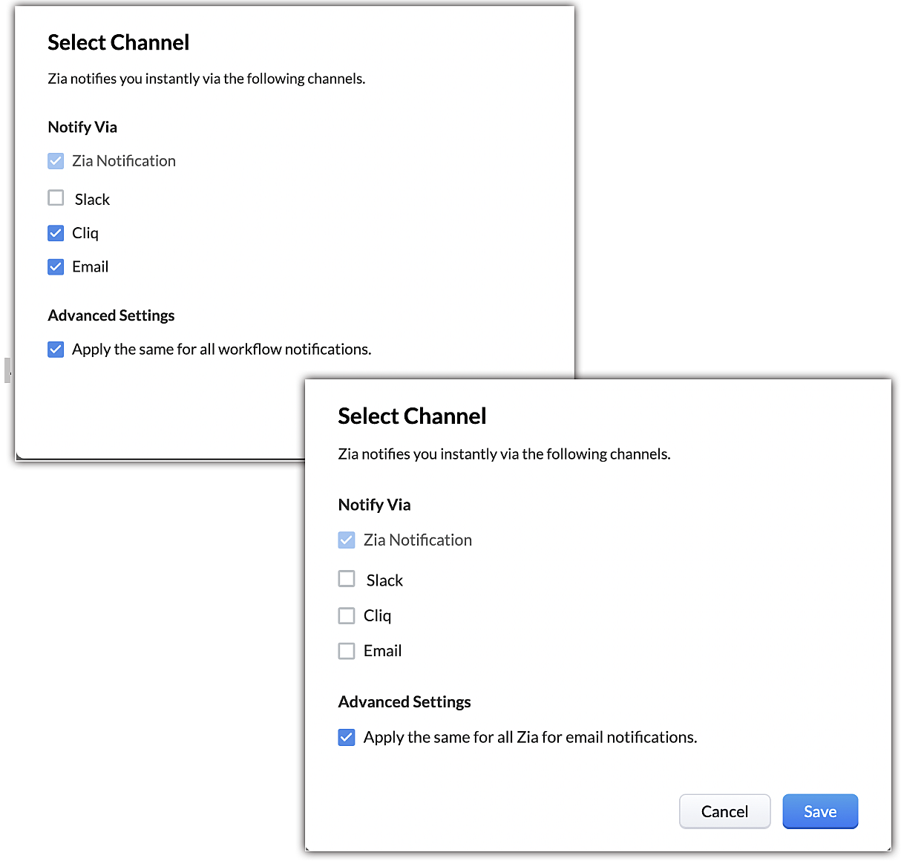This screenshot has width=901, height=861.
Task: Click the 'Apply the same for all workflow notifications' text
Action: point(221,349)
